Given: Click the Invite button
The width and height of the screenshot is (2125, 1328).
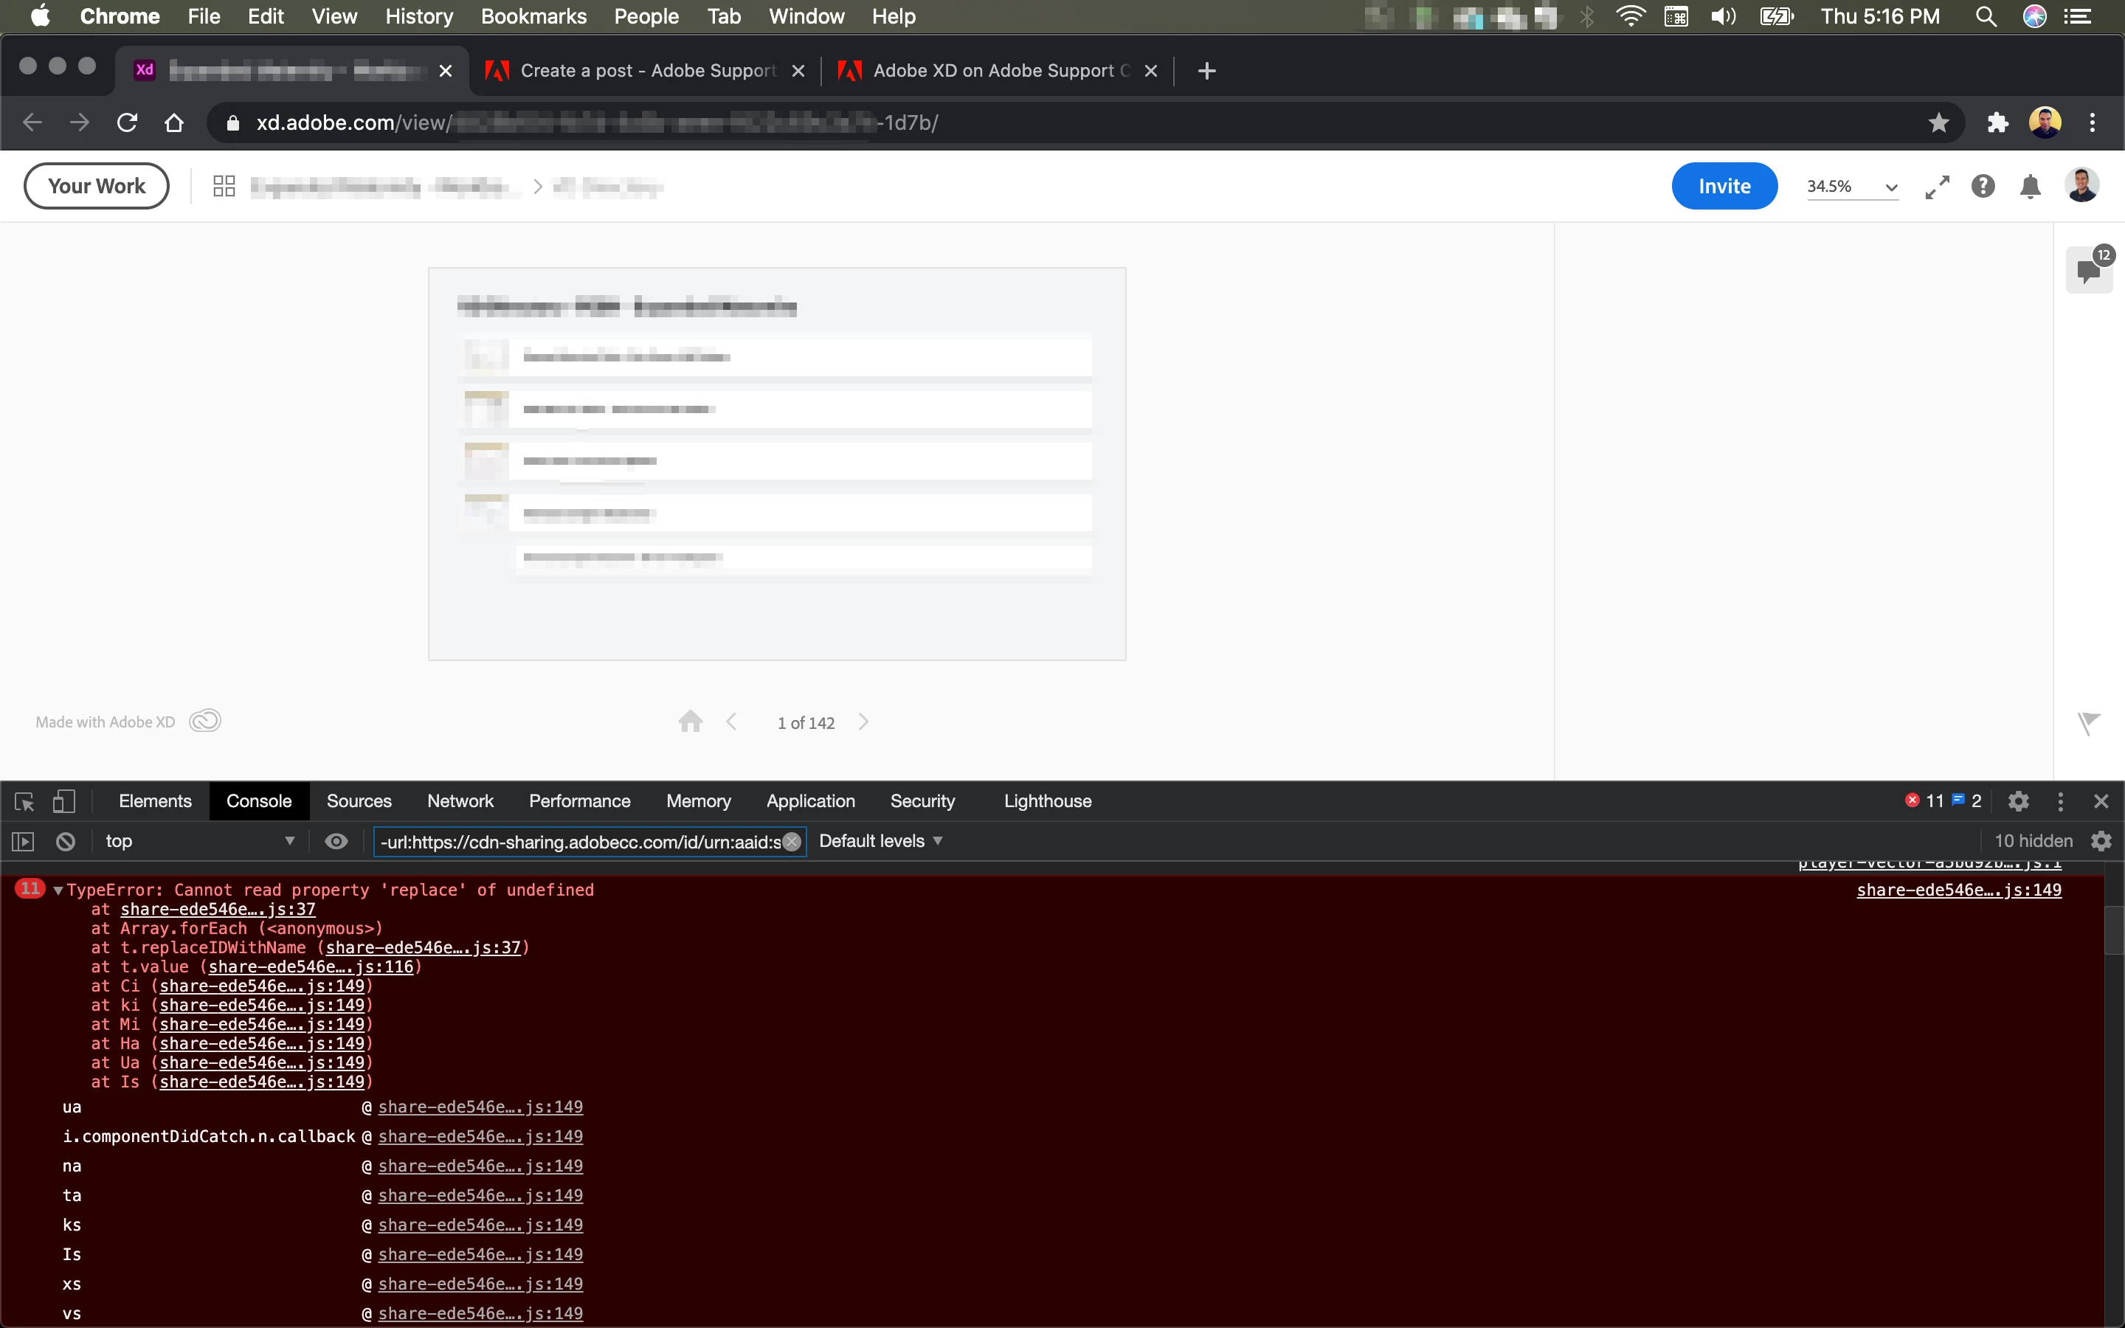Looking at the screenshot, I should click(x=1724, y=186).
